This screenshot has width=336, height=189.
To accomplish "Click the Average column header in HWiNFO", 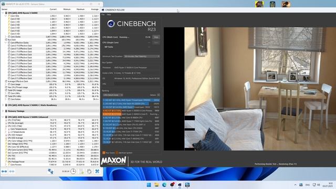I will click(94, 9).
